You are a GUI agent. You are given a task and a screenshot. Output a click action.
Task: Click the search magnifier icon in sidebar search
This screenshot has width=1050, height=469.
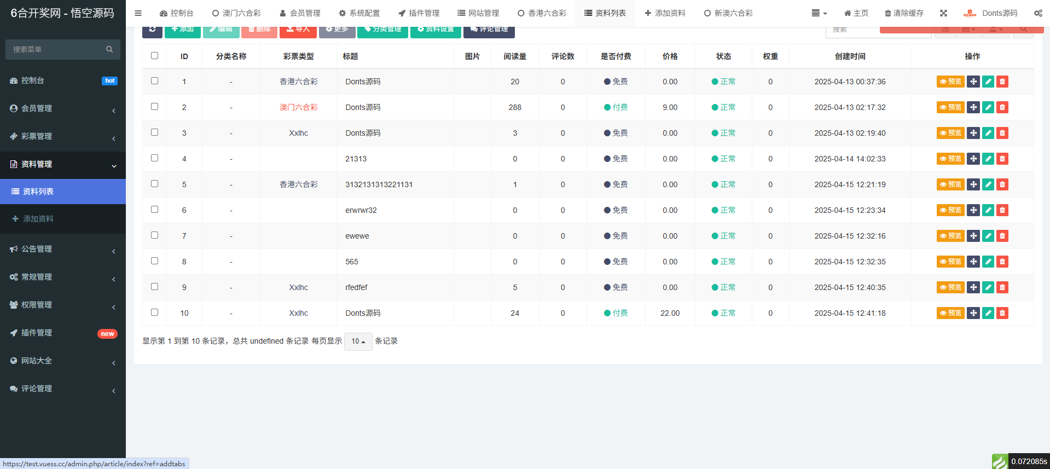pyautogui.click(x=109, y=49)
